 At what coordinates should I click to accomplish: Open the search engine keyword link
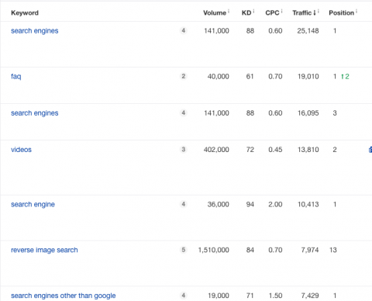click(x=33, y=205)
